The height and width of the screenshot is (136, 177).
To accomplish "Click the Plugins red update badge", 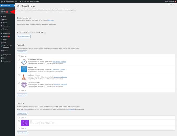I will click(x=9, y=36).
